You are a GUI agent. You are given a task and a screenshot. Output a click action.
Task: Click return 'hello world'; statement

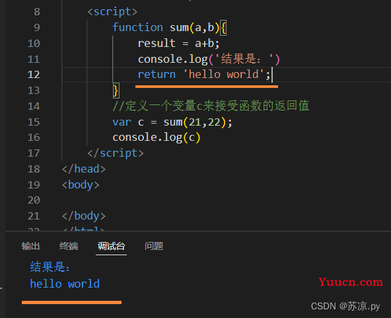tap(204, 75)
